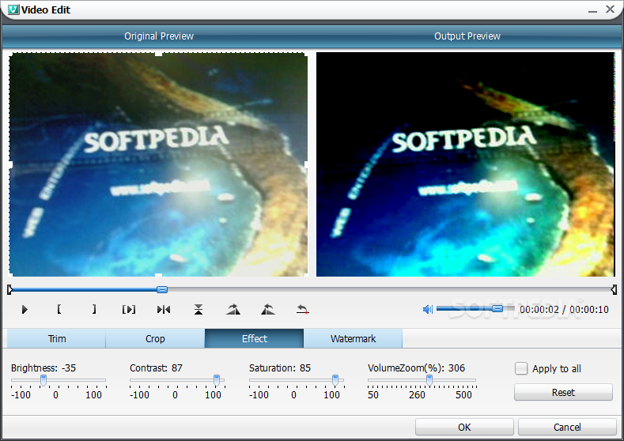Open the Watermark tab

(353, 338)
